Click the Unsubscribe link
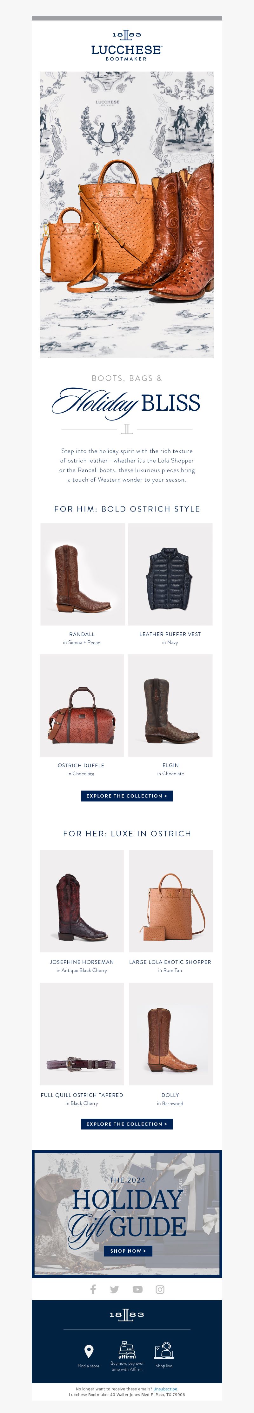The image size is (254, 1413). [165, 1389]
